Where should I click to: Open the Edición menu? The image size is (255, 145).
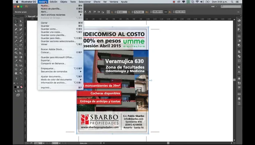(x=54, y=2)
